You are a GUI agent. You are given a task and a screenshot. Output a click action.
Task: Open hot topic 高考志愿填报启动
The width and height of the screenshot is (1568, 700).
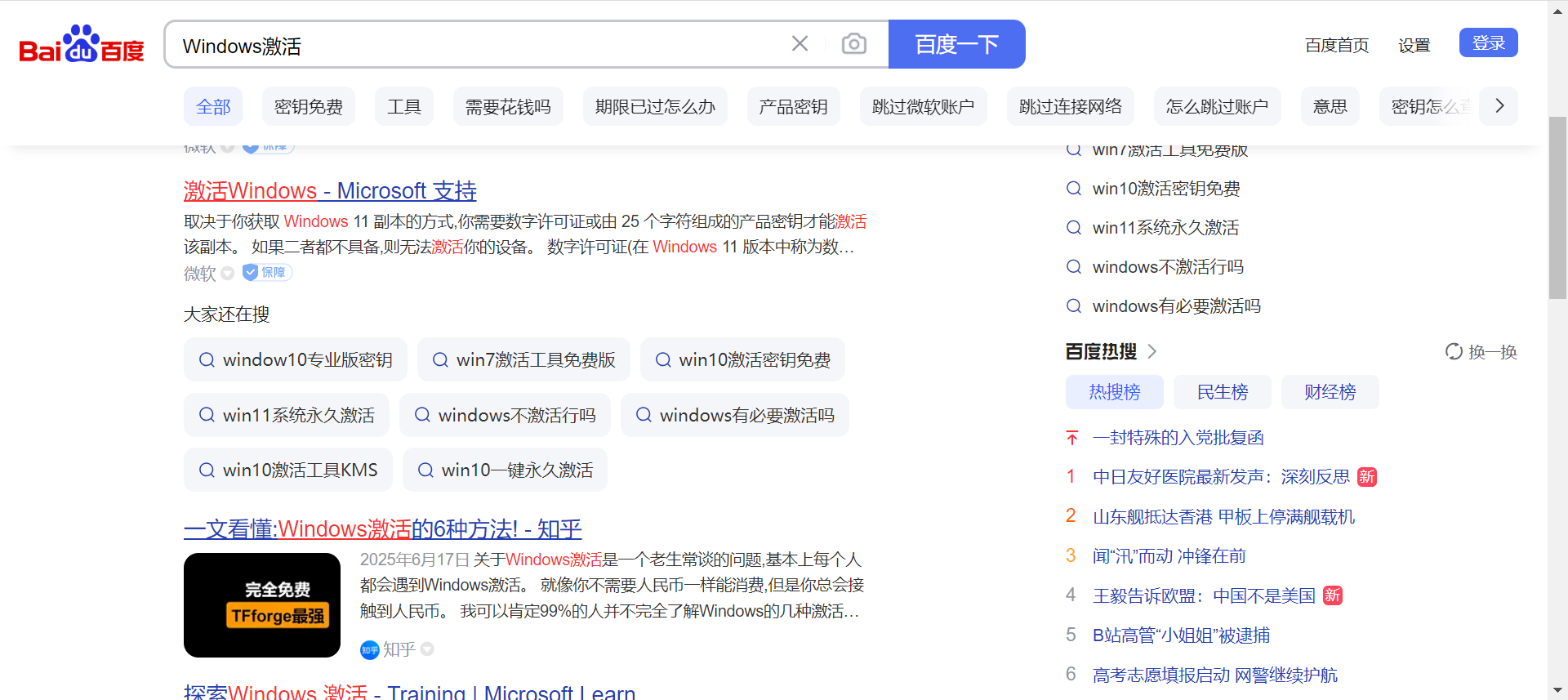1215,675
